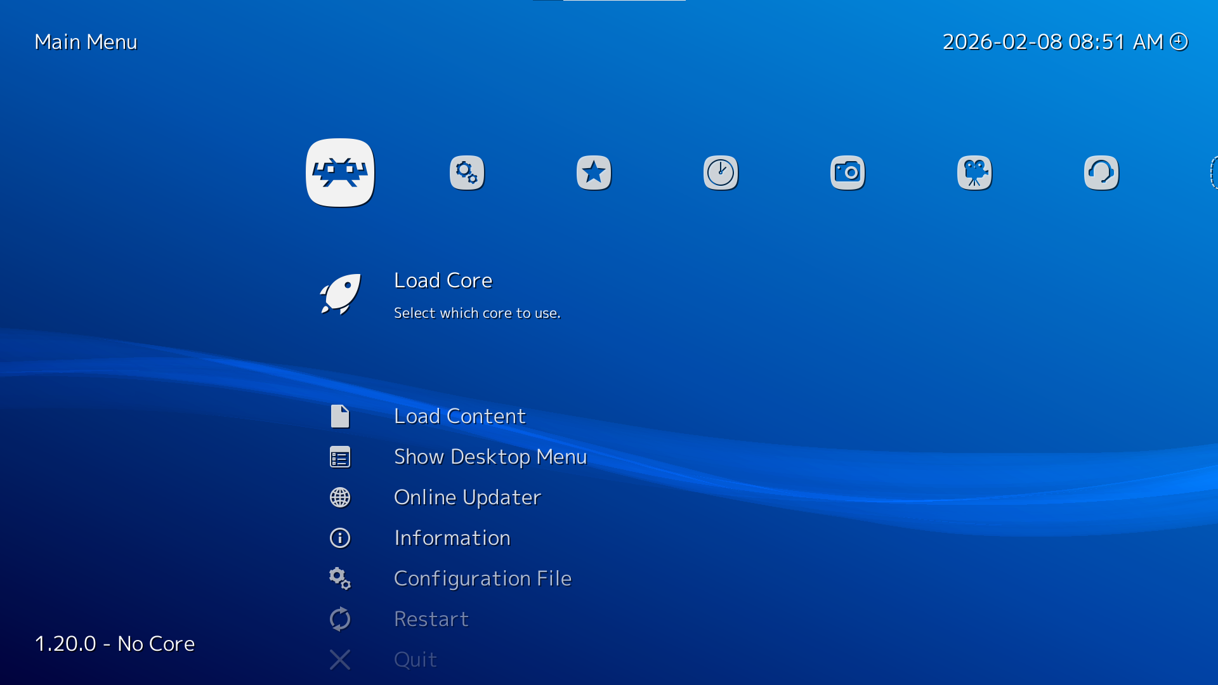Click the Information circle icon
Image resolution: width=1218 pixels, height=685 pixels.
(340, 538)
